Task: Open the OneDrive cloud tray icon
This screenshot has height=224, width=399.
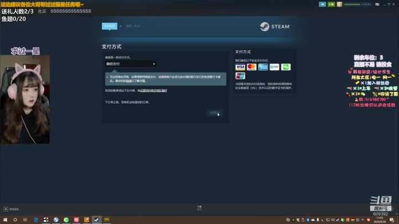Action: [313, 220]
